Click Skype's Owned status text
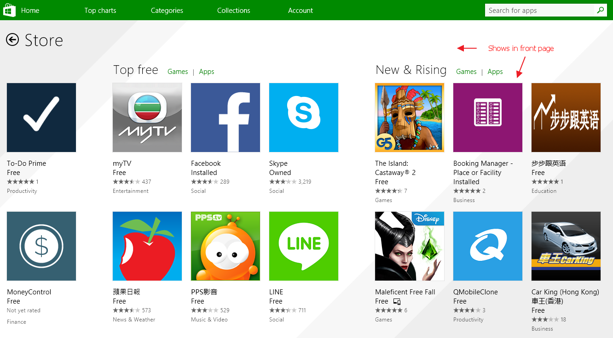 tap(280, 173)
